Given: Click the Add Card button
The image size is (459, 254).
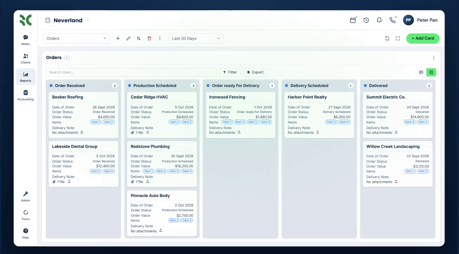Looking at the screenshot, I should coord(423,38).
